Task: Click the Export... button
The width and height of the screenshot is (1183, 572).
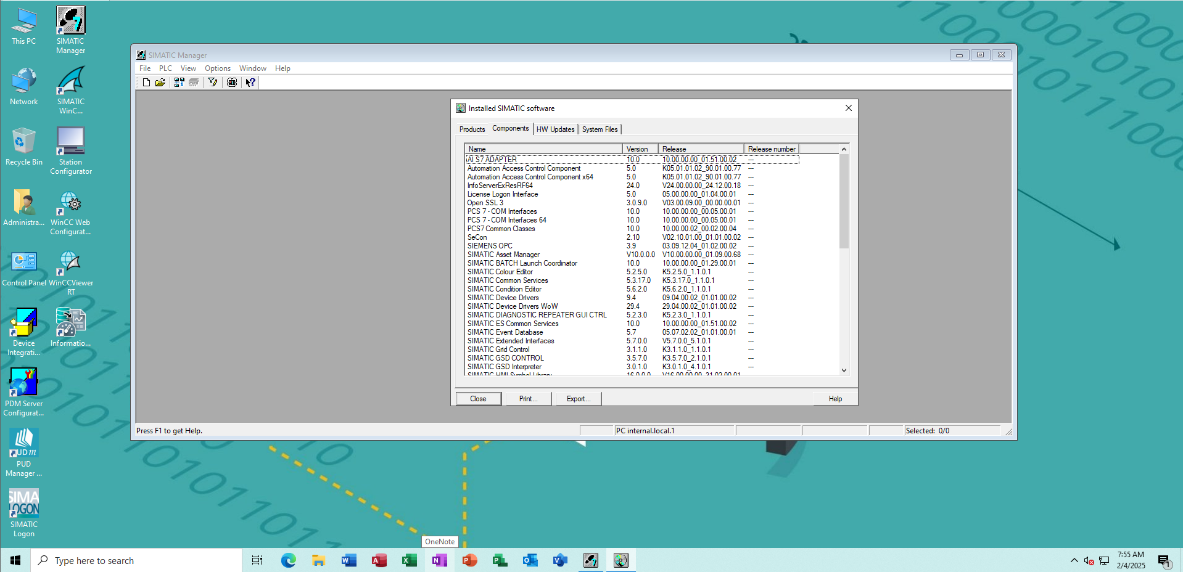Action: (x=579, y=399)
